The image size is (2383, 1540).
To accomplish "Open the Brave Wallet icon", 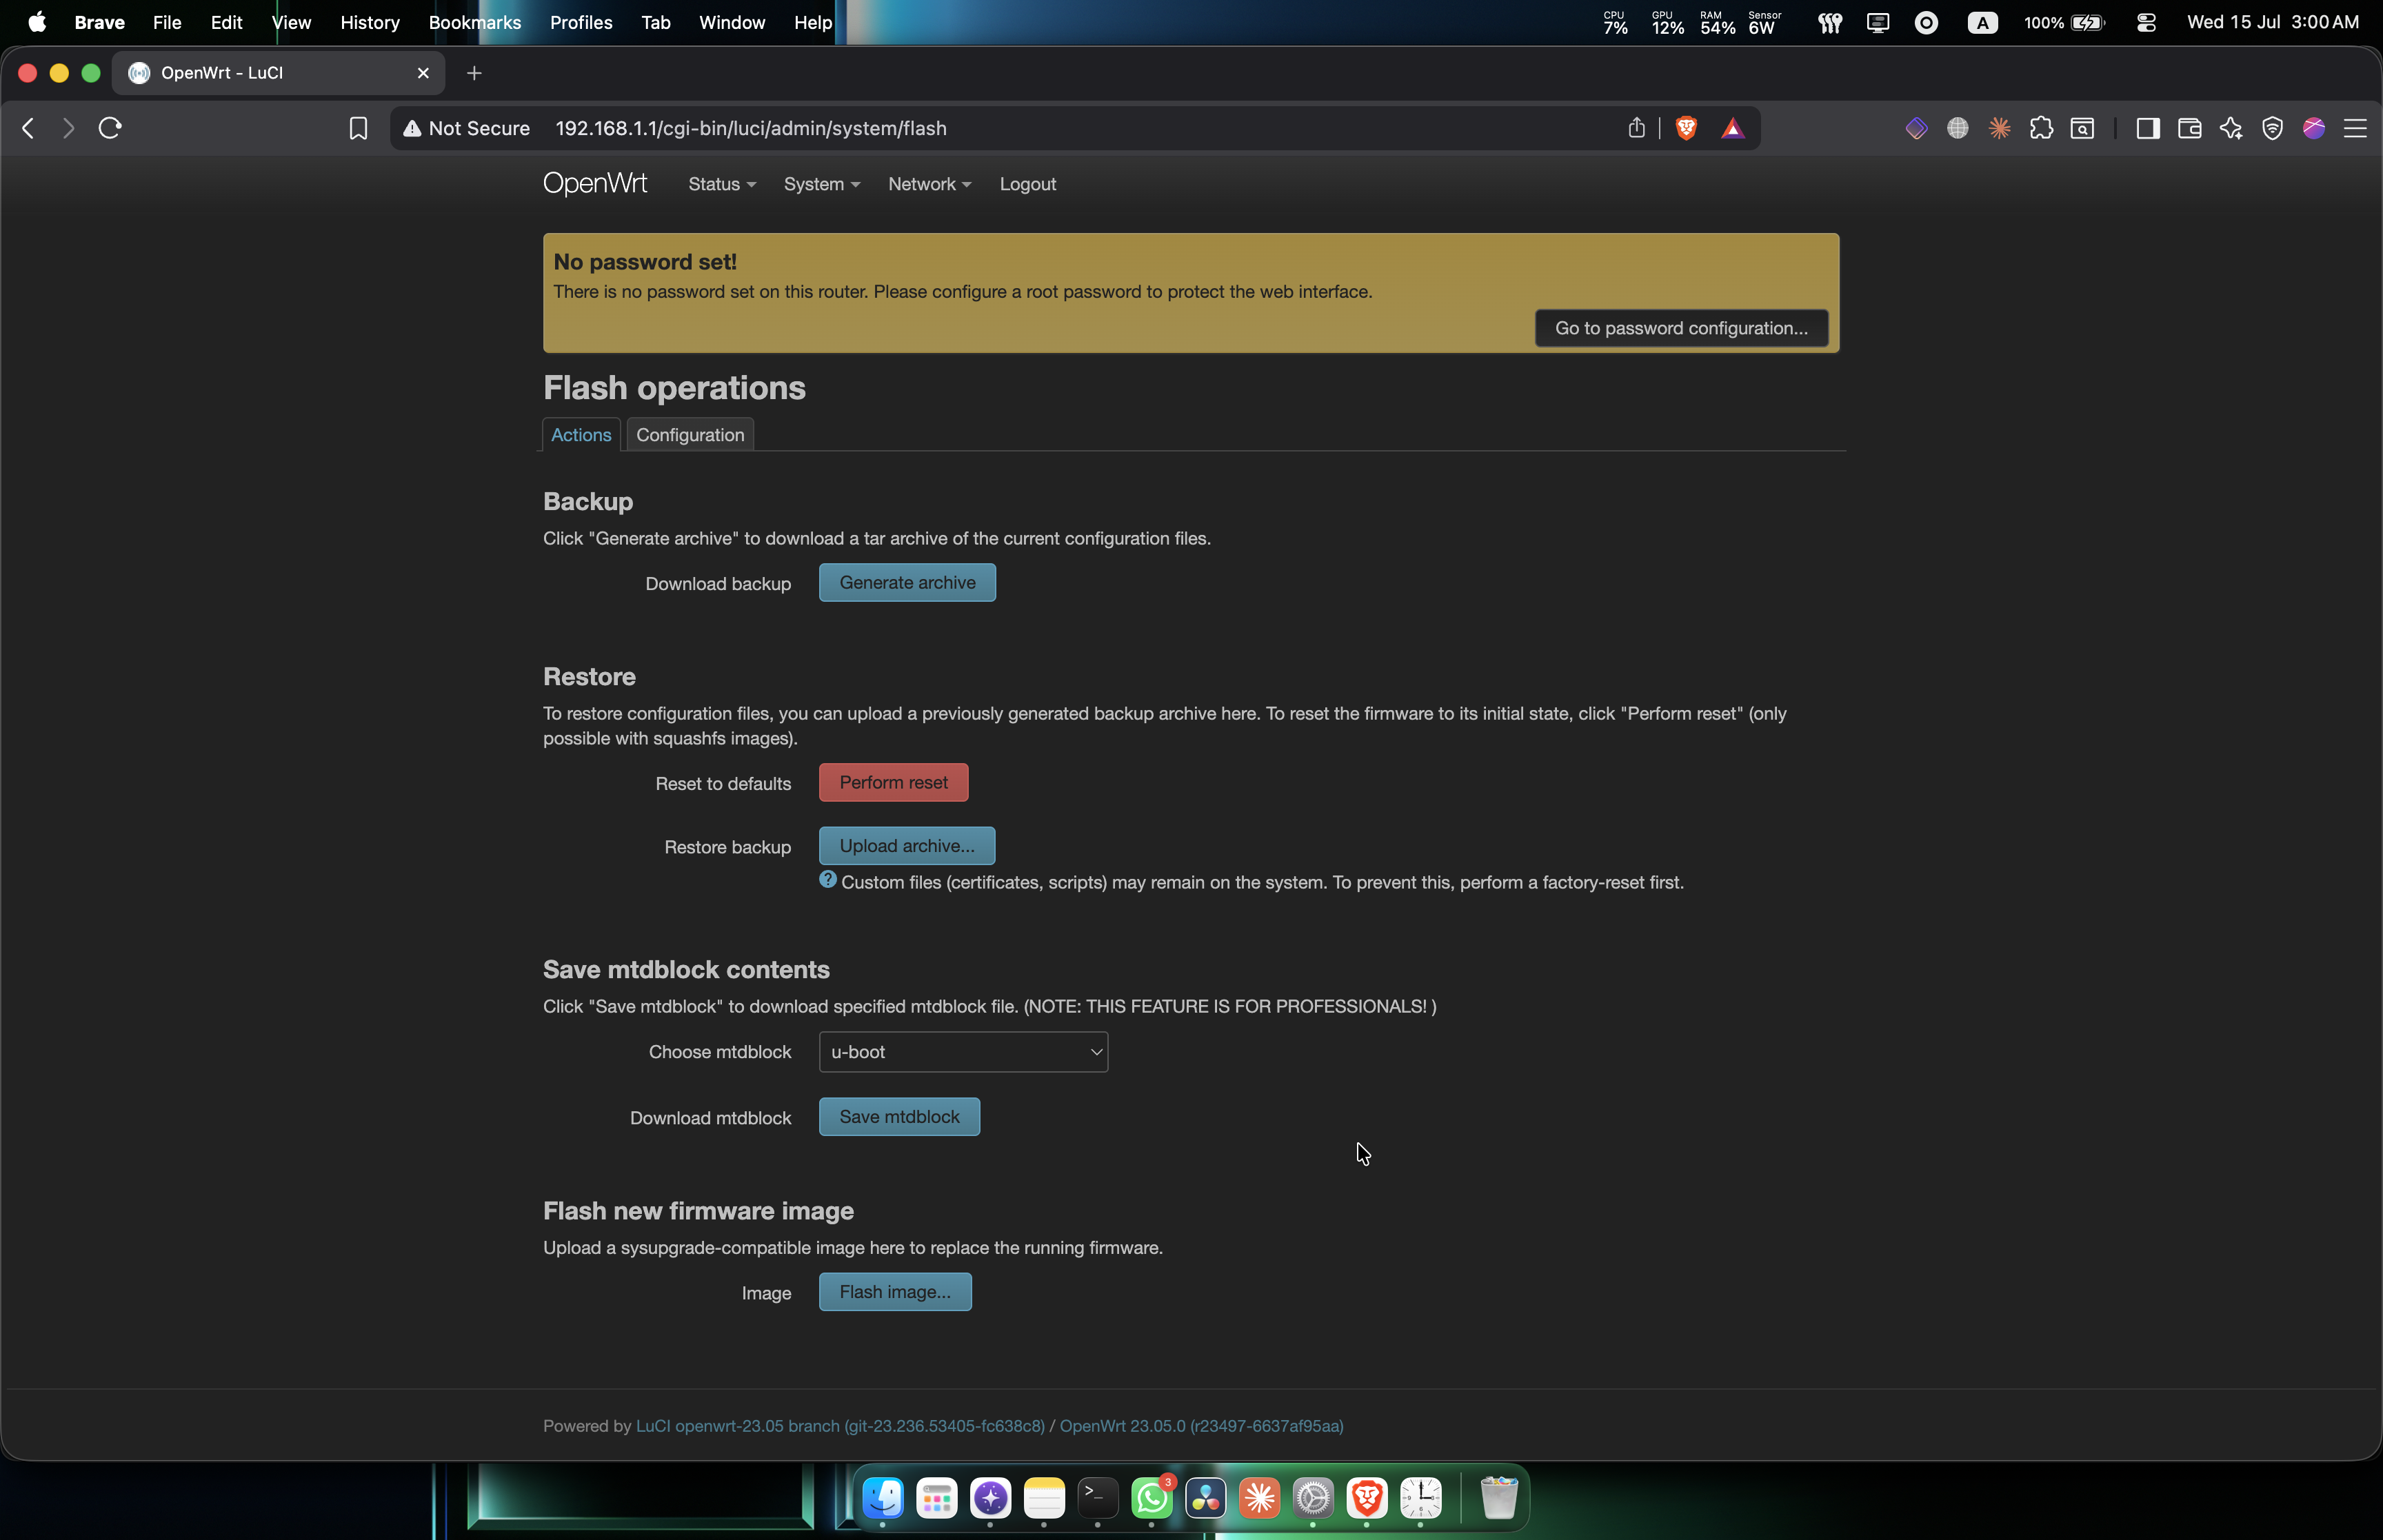I will [2189, 128].
